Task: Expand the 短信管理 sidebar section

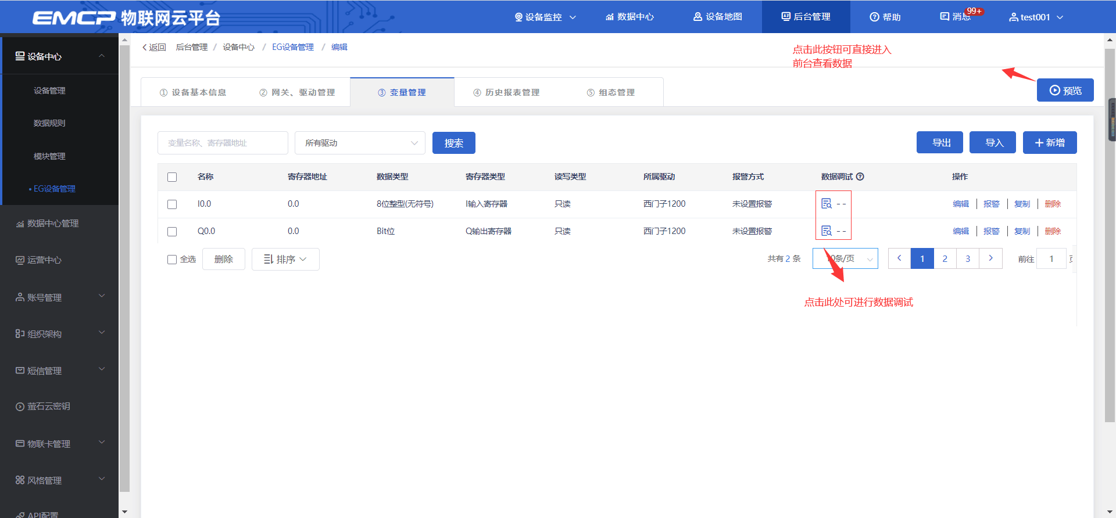Action: click(102, 369)
